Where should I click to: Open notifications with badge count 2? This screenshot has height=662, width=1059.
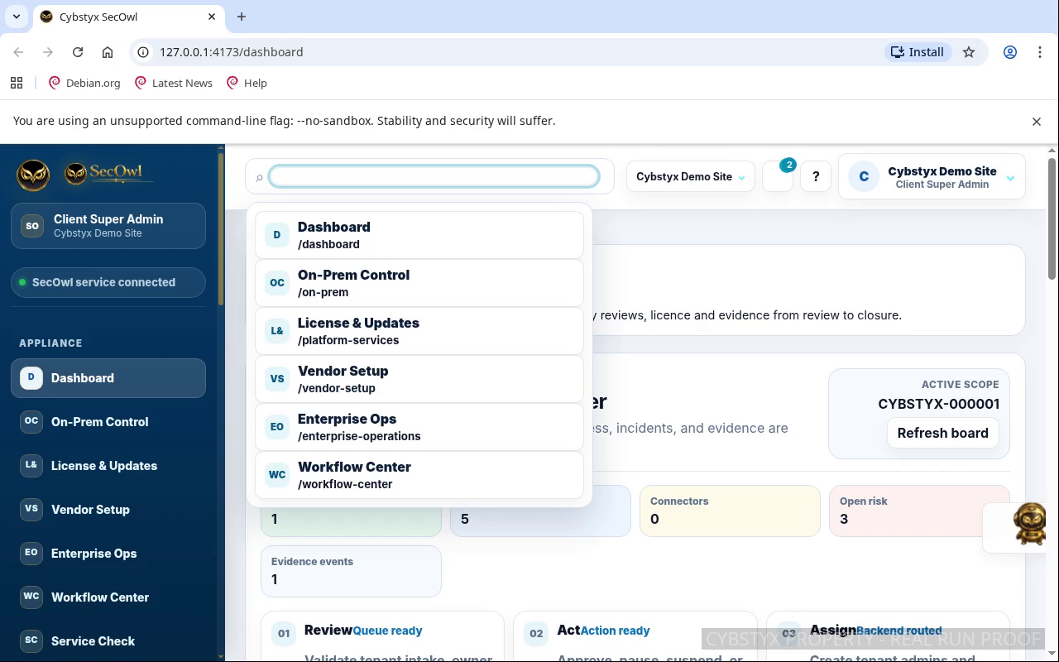pyautogui.click(x=778, y=176)
